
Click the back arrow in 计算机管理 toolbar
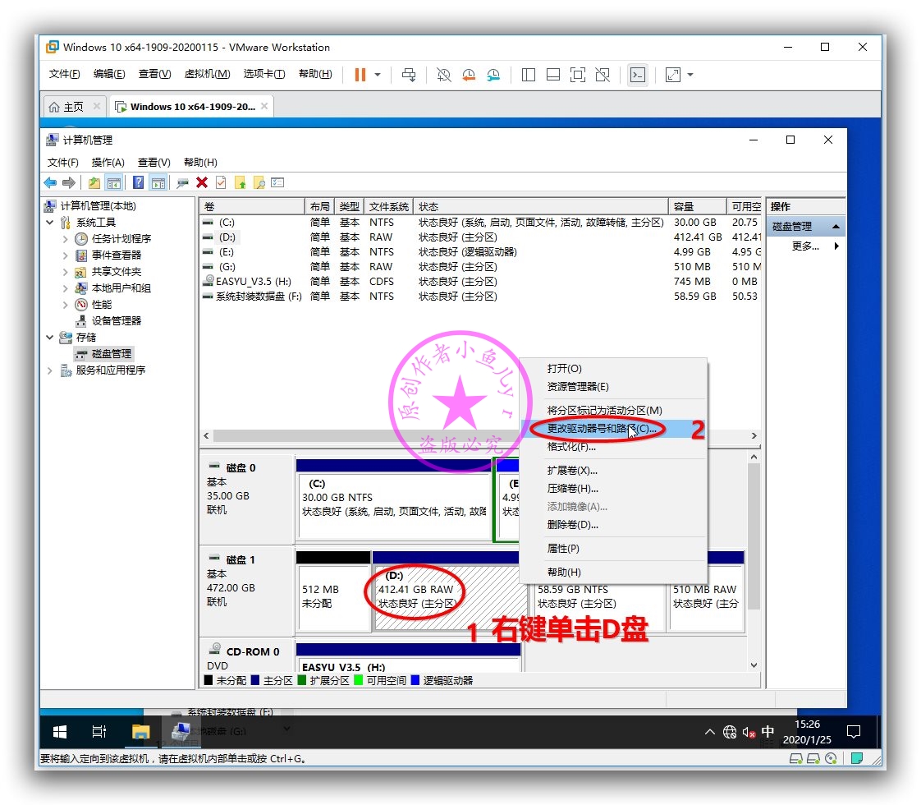point(51,182)
